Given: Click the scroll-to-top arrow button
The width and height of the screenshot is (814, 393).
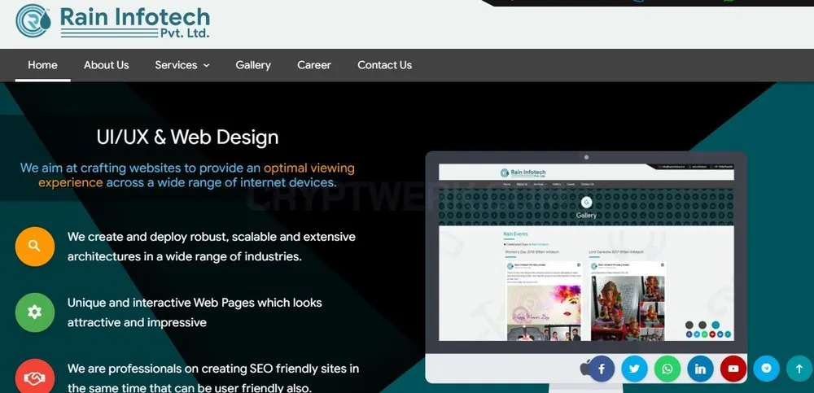Looking at the screenshot, I should pos(799,369).
